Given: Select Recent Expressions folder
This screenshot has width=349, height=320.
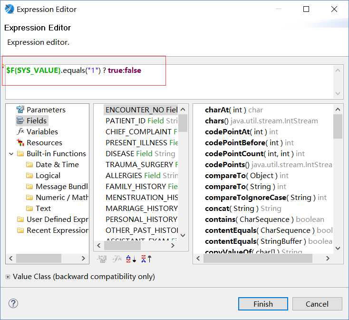Looking at the screenshot, I should [52, 230].
